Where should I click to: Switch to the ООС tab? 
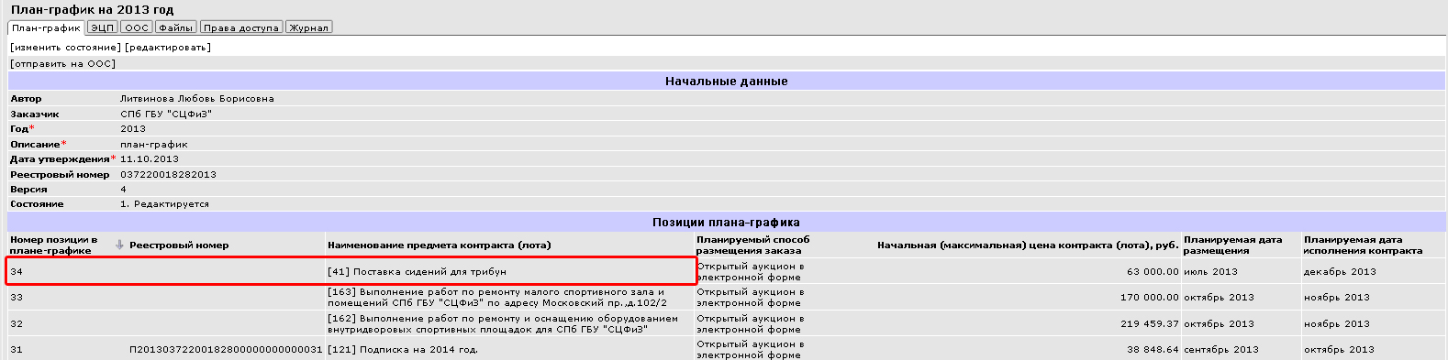coord(137,27)
